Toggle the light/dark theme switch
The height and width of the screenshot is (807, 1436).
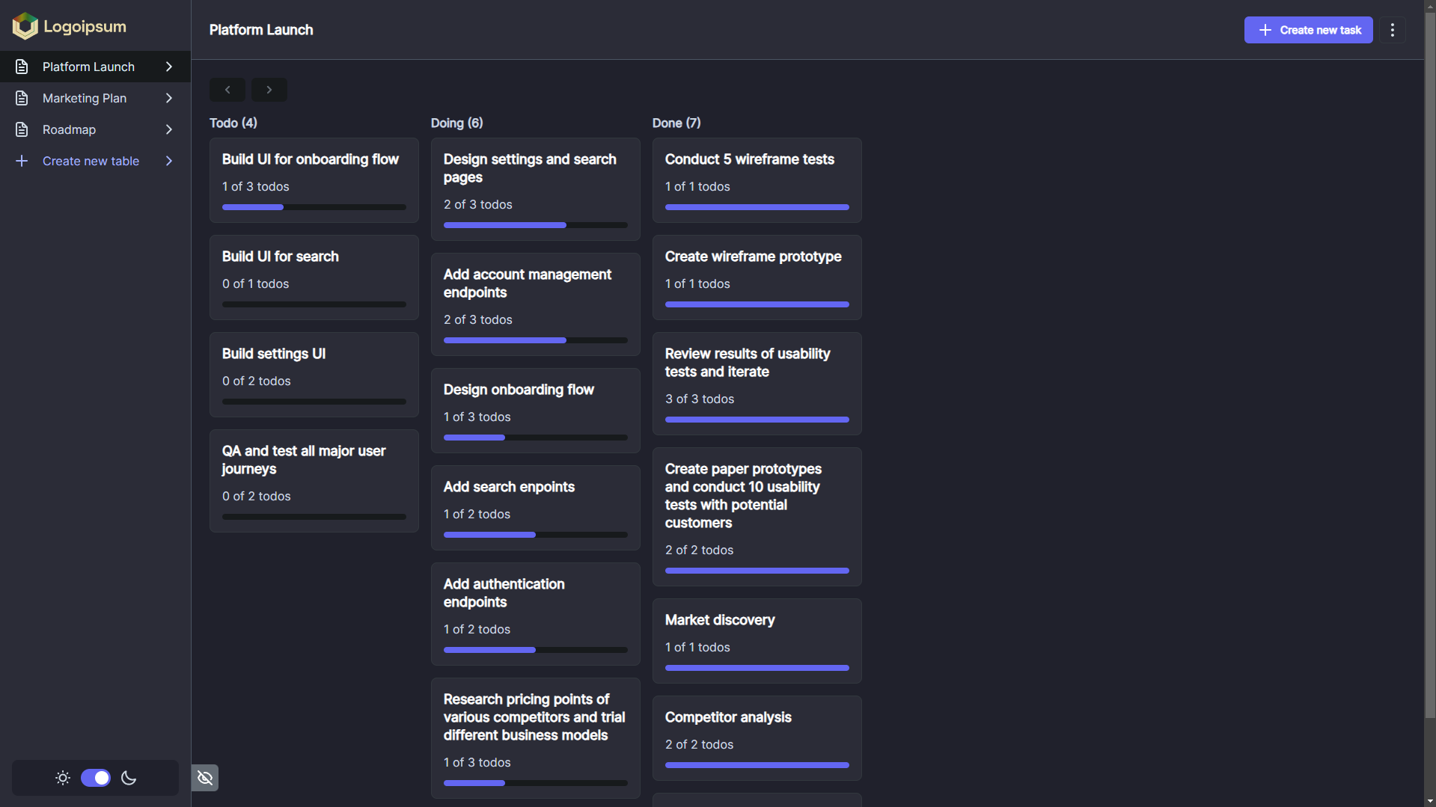pos(96,778)
